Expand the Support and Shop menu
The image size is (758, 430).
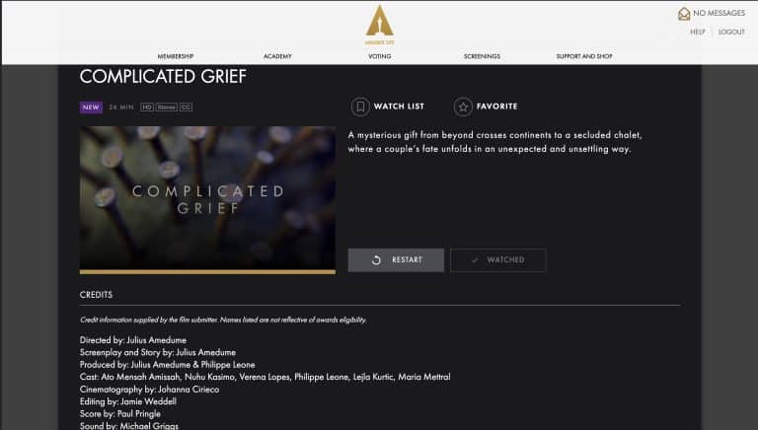pos(584,56)
